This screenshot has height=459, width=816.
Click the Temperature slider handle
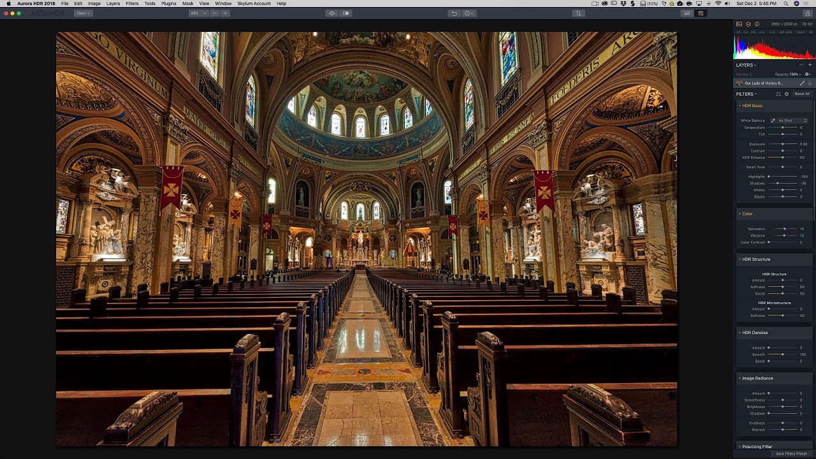click(783, 127)
